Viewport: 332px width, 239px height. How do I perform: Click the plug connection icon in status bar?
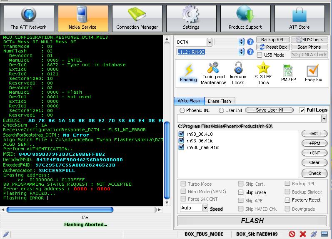(x=314, y=234)
